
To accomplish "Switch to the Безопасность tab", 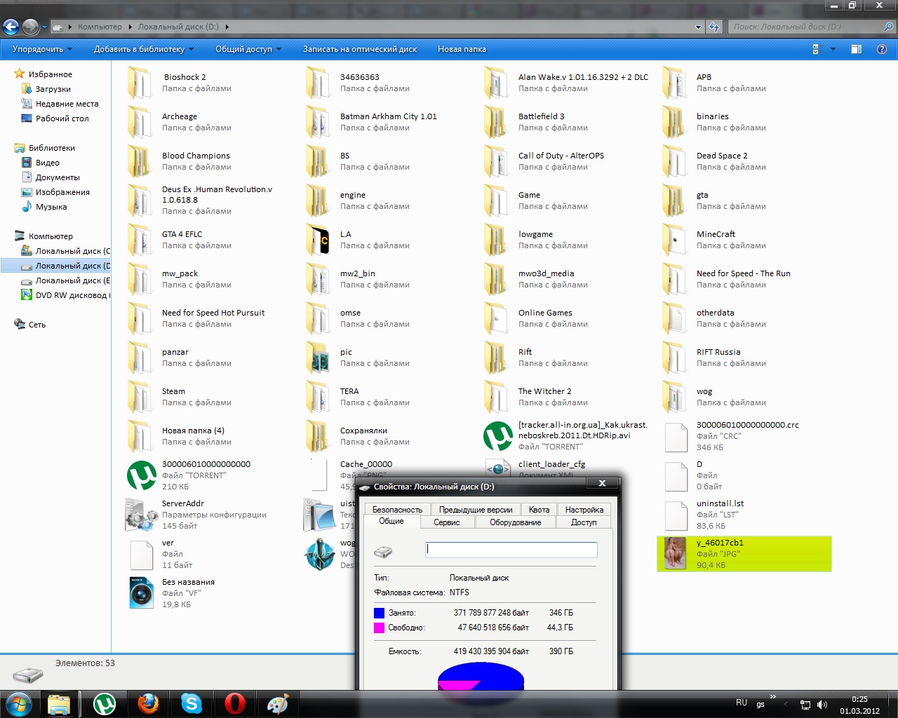I will coord(397,510).
